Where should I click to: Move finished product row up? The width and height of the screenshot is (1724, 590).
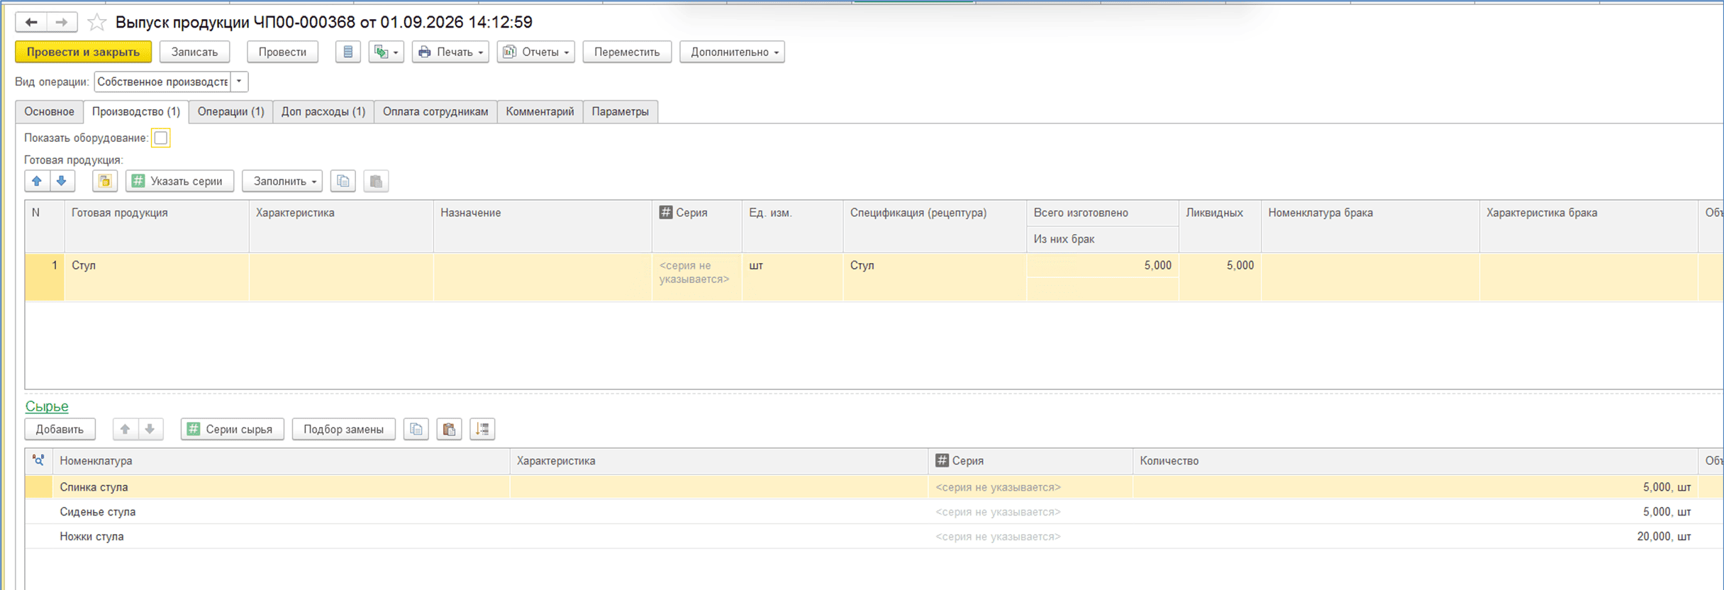tap(37, 181)
